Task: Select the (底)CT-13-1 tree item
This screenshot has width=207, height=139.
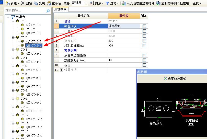Action: click(34, 135)
